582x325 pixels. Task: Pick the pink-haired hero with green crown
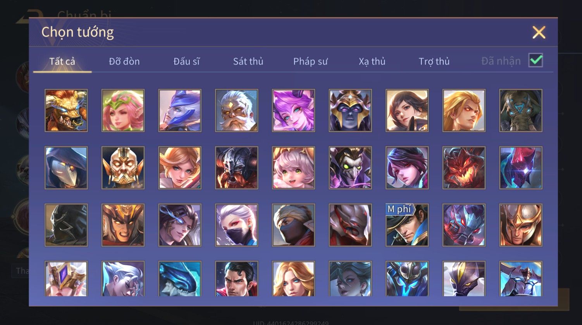point(123,110)
